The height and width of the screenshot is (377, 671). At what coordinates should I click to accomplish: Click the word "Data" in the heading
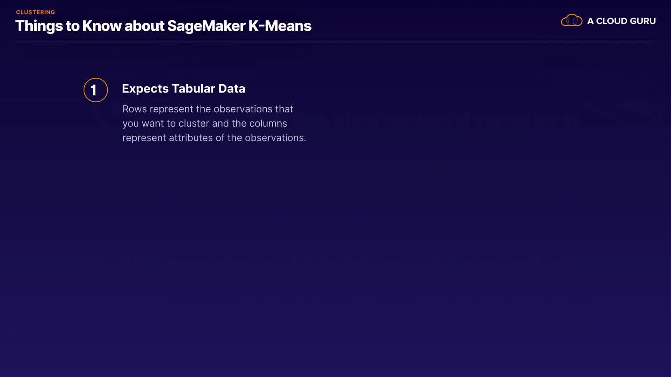click(232, 89)
